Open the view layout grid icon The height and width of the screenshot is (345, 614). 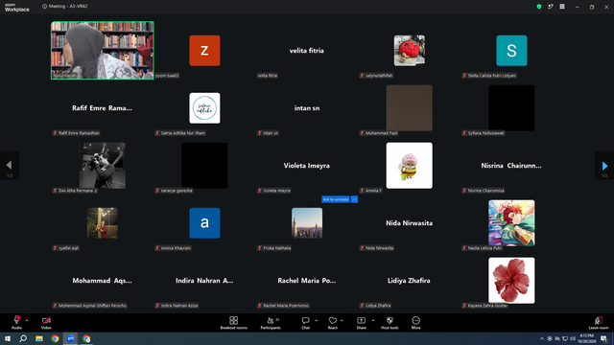(562, 7)
